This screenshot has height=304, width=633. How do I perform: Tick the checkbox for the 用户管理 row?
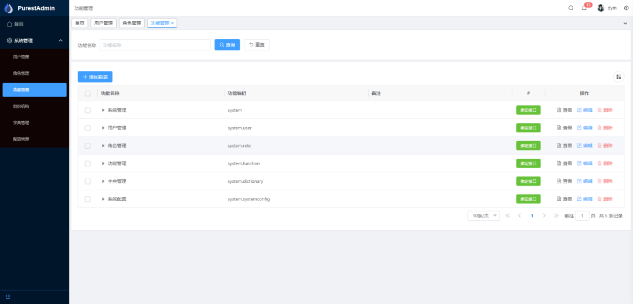88,128
